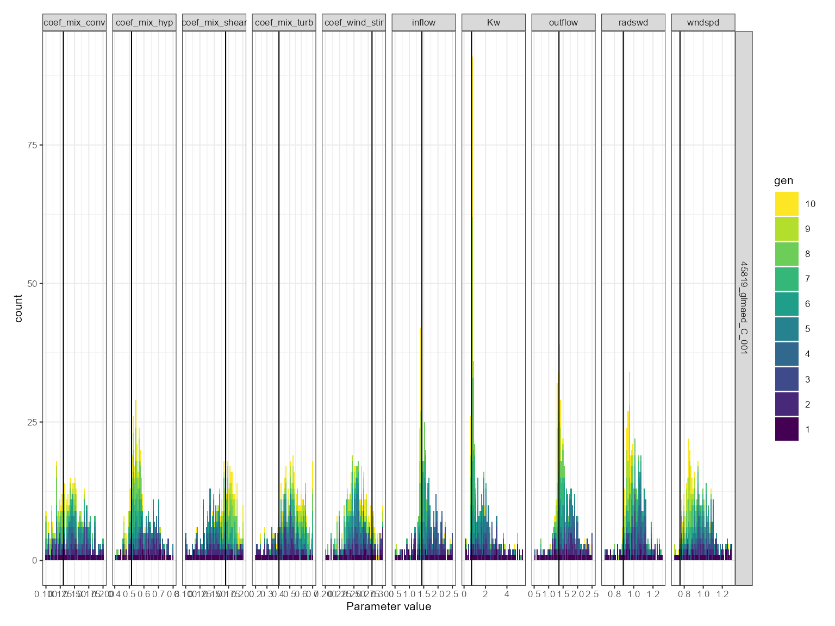Viewport: 835px width, 626px height.
Task: Select the coef_mix_hyp panel header
Action: (145, 22)
